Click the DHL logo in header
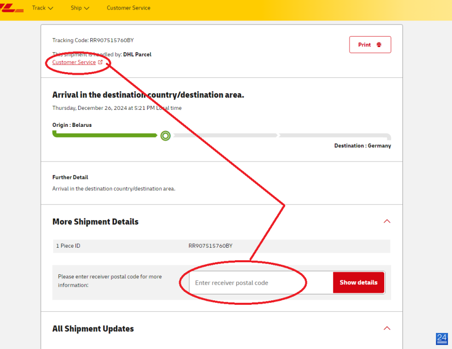Screen dimensions: 452x349 (12, 8)
